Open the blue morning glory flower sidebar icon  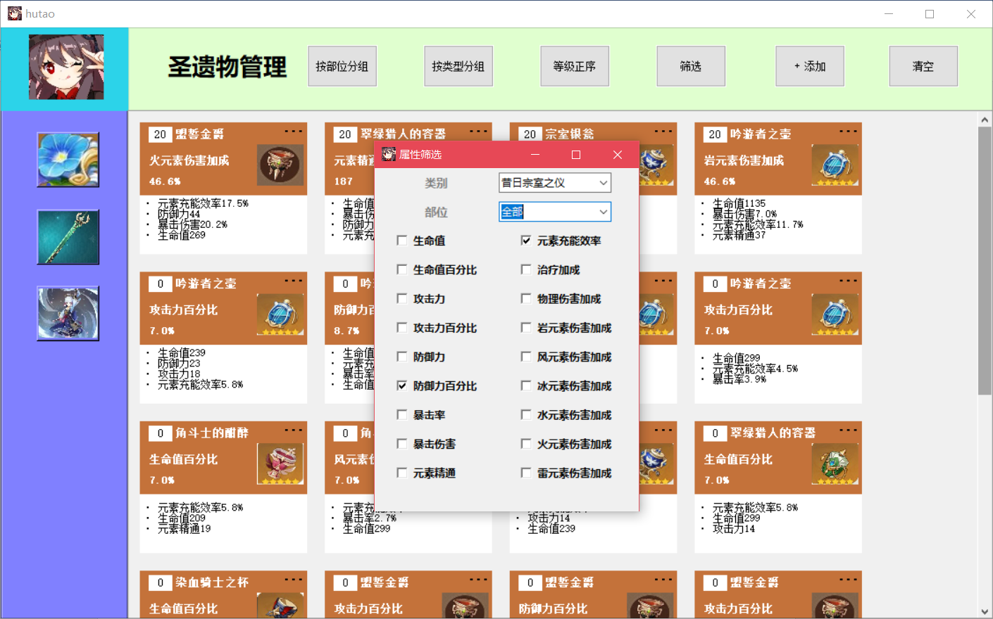coord(68,160)
